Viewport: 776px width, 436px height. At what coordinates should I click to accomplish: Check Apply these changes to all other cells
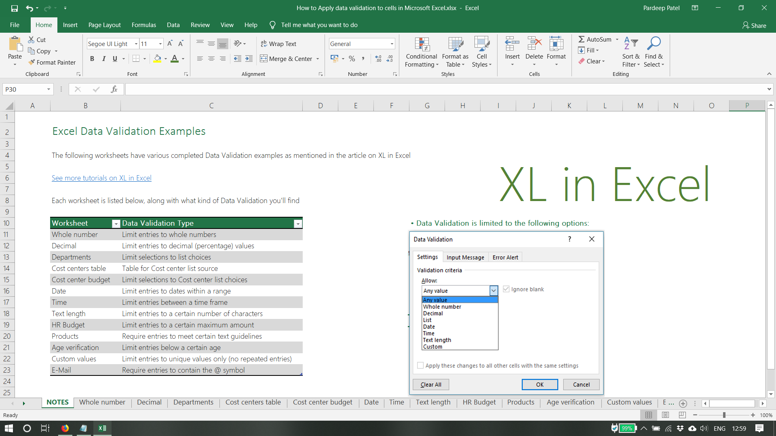click(420, 365)
